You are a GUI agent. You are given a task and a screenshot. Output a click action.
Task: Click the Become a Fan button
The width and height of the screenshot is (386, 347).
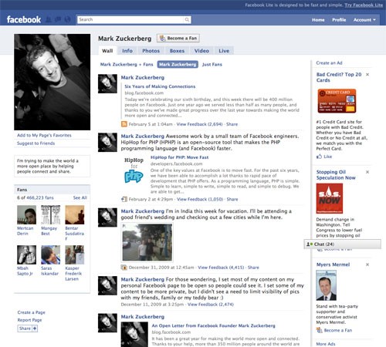[178, 39]
